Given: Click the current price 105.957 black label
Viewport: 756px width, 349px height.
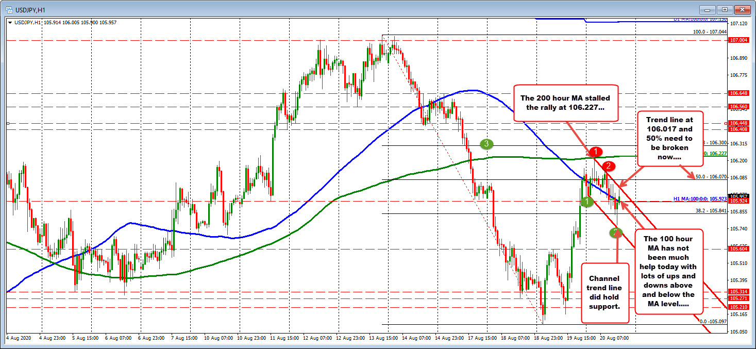Looking at the screenshot, I should coord(738,196).
